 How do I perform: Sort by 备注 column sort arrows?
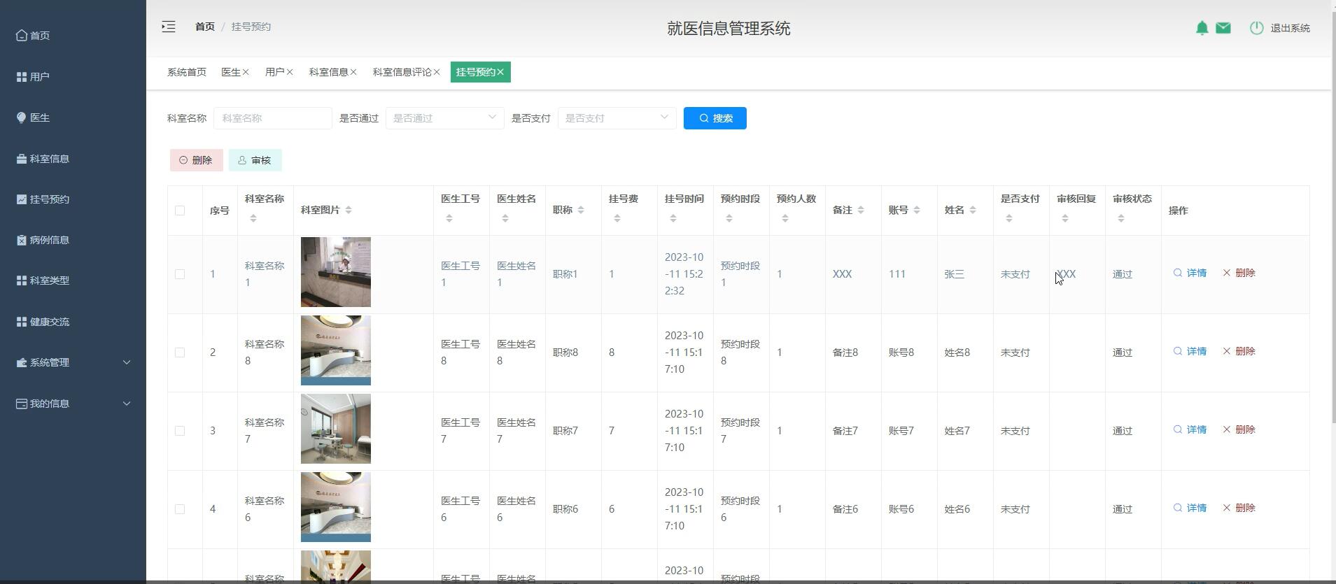861,210
